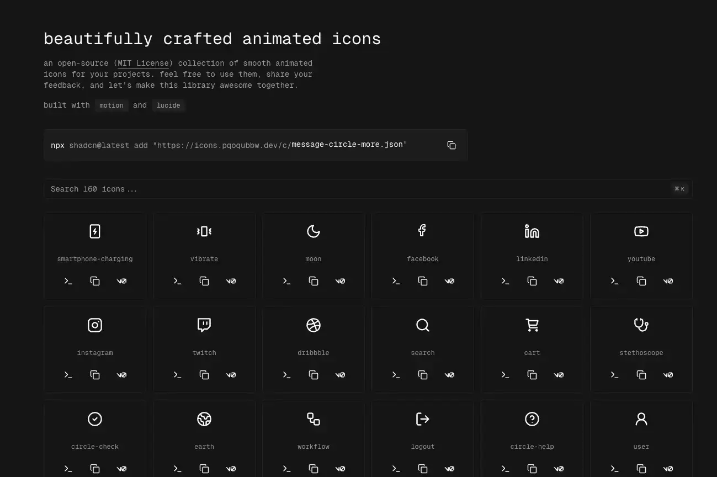This screenshot has height=477, width=717.
Task: Click the circle-check animated icon
Action: click(x=95, y=419)
